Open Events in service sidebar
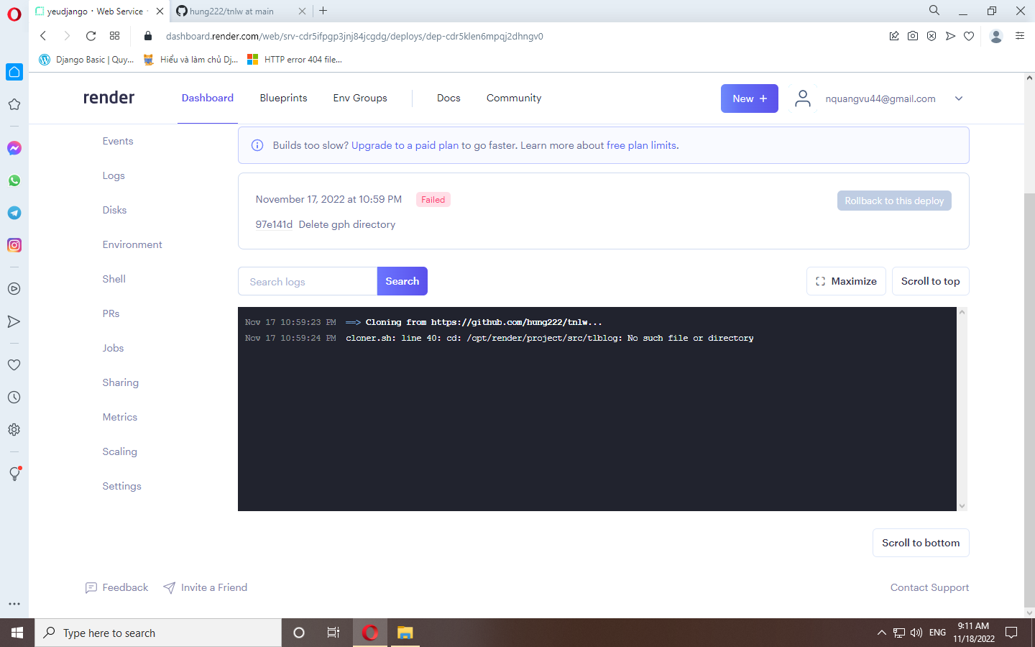Image resolution: width=1035 pixels, height=647 pixels. (x=118, y=141)
